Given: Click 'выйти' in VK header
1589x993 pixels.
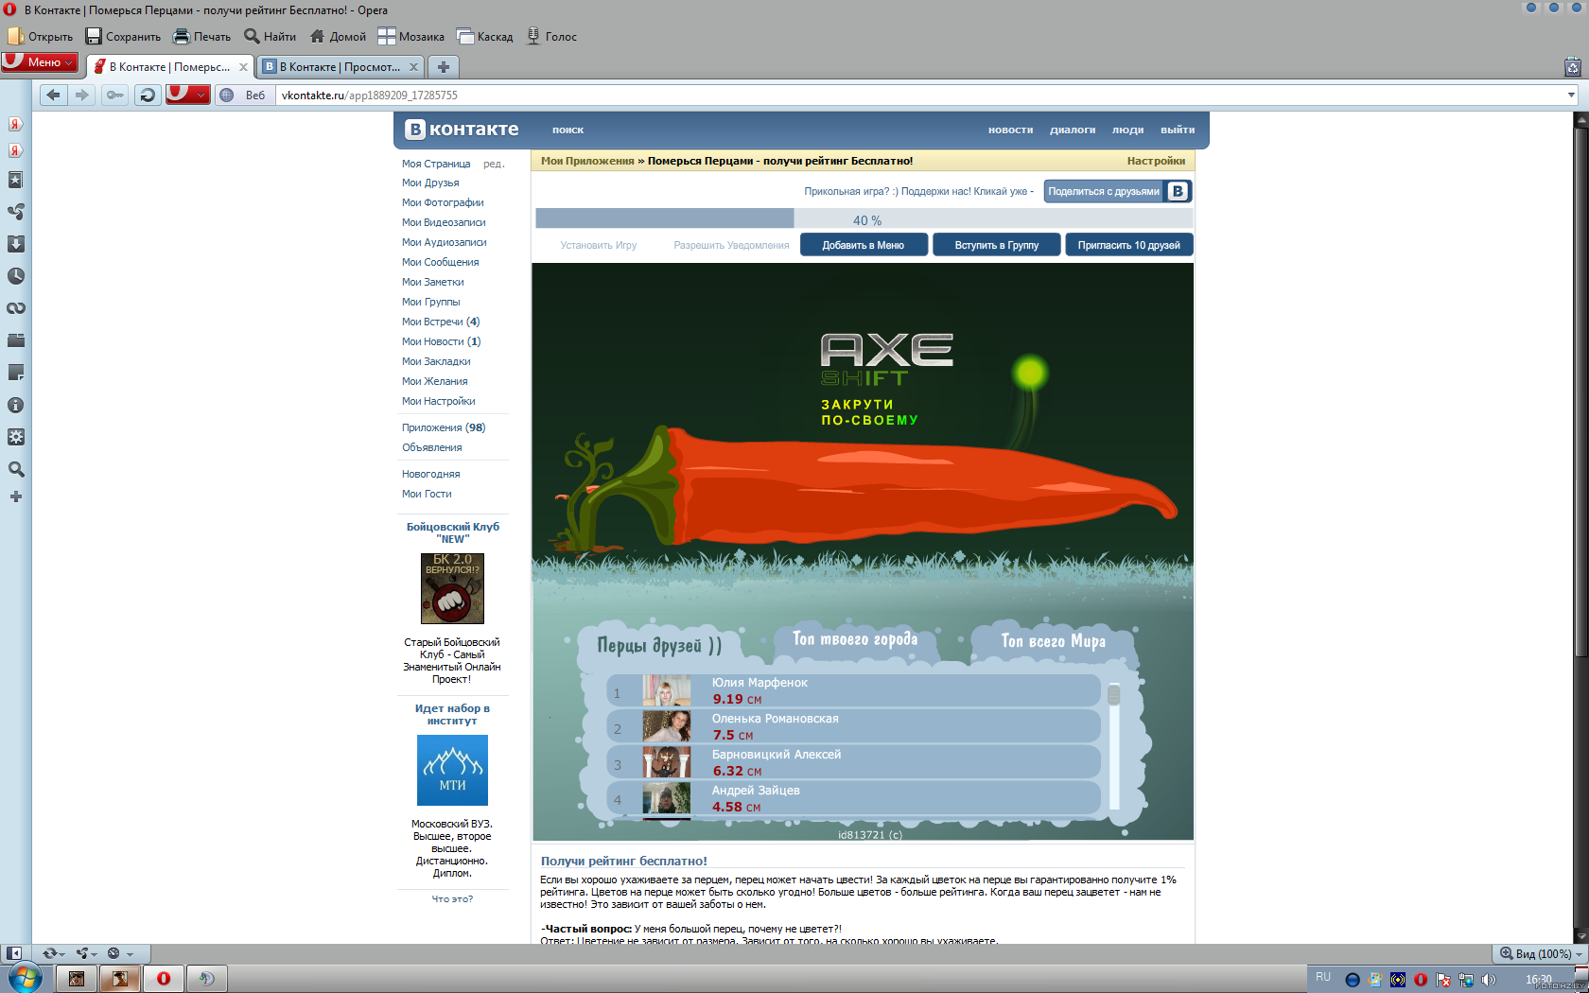Looking at the screenshot, I should 1178,130.
